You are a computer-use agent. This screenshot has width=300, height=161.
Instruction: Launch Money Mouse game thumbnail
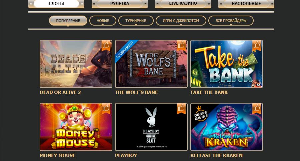click(x=76, y=127)
